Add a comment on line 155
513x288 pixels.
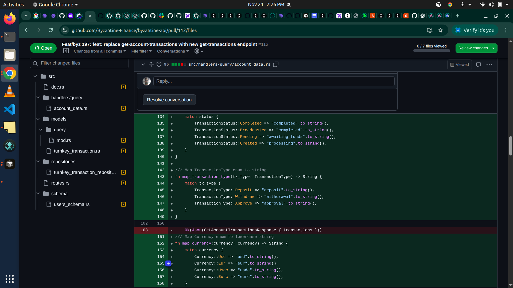coord(168,263)
